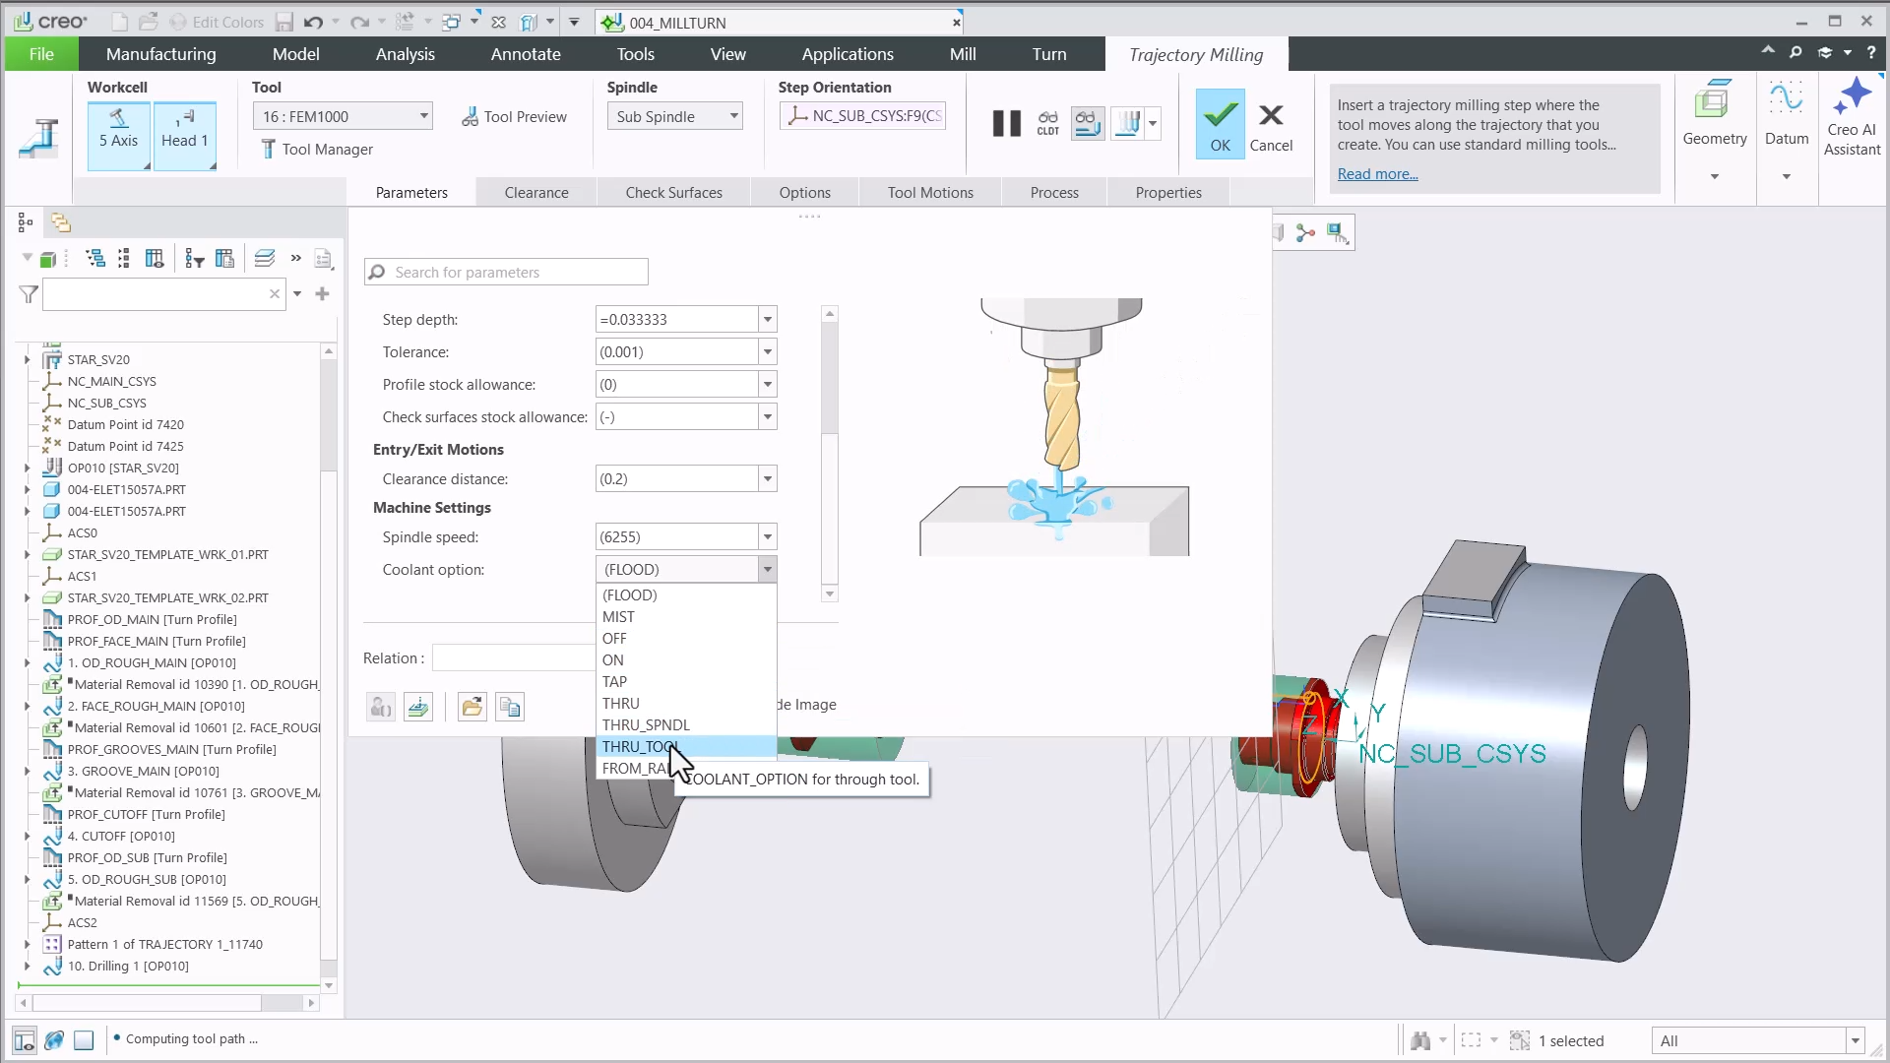
Task: Switch to the Clearance tab
Action: tap(536, 192)
